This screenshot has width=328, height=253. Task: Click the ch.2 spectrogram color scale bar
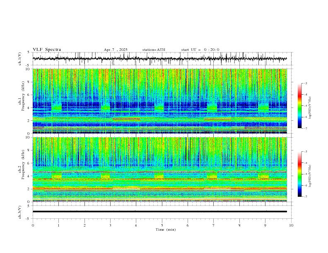point(299,174)
